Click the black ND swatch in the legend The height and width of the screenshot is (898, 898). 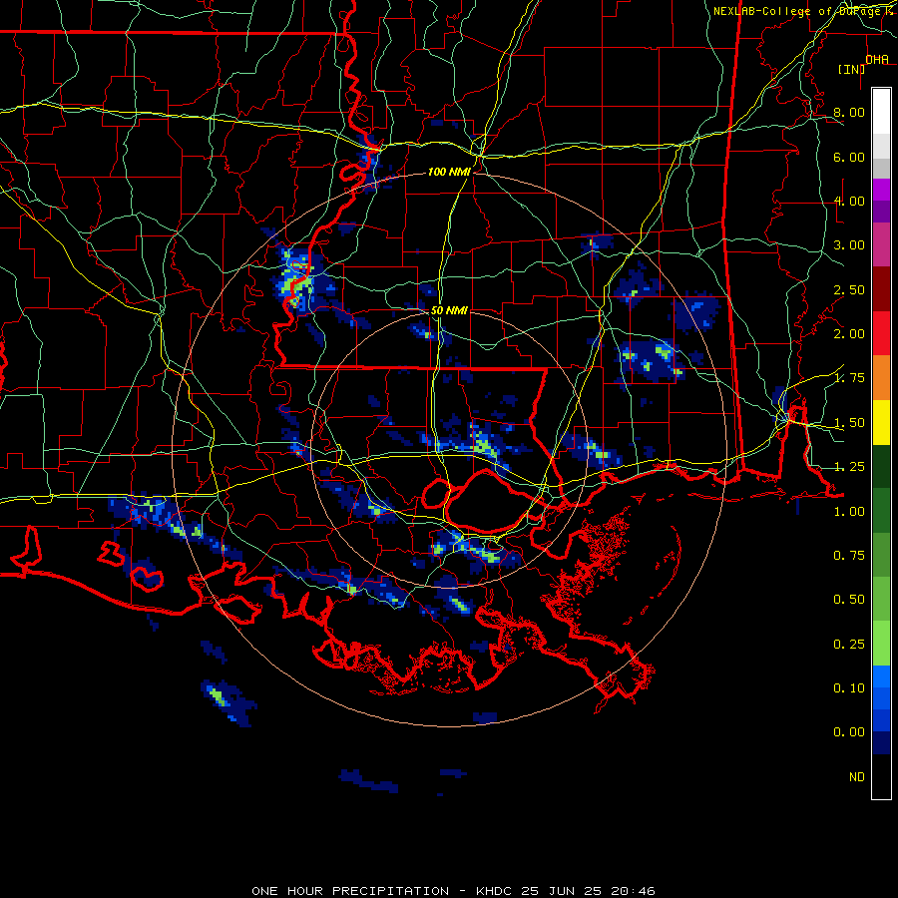tap(881, 776)
